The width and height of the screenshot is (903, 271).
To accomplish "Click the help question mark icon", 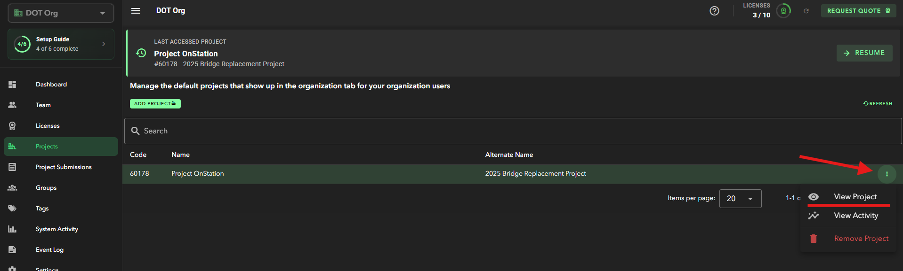I will click(x=714, y=11).
